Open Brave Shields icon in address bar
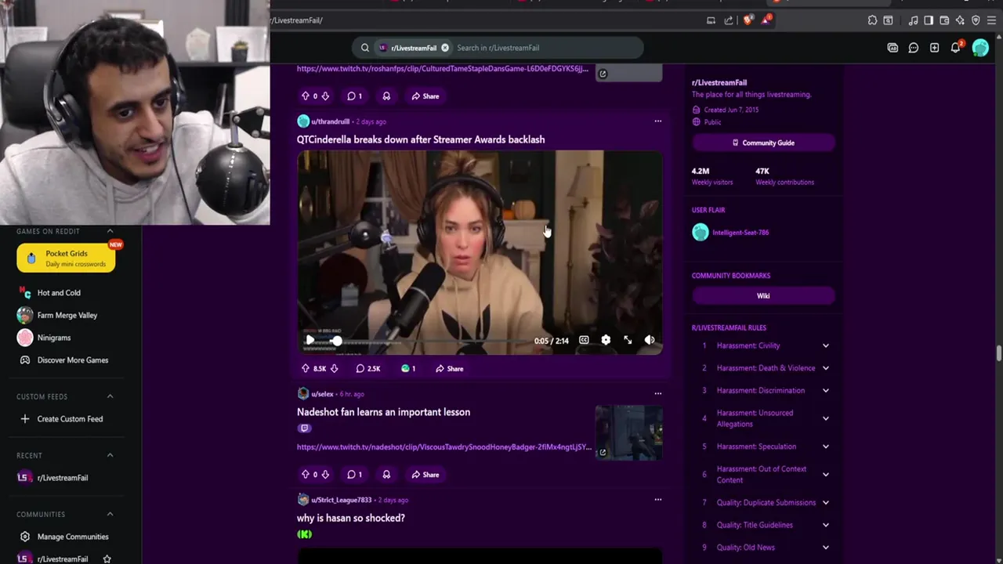 coord(748,20)
